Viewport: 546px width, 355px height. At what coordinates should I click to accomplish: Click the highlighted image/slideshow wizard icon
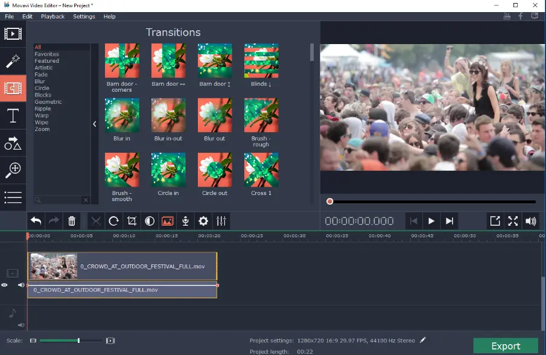tap(168, 221)
